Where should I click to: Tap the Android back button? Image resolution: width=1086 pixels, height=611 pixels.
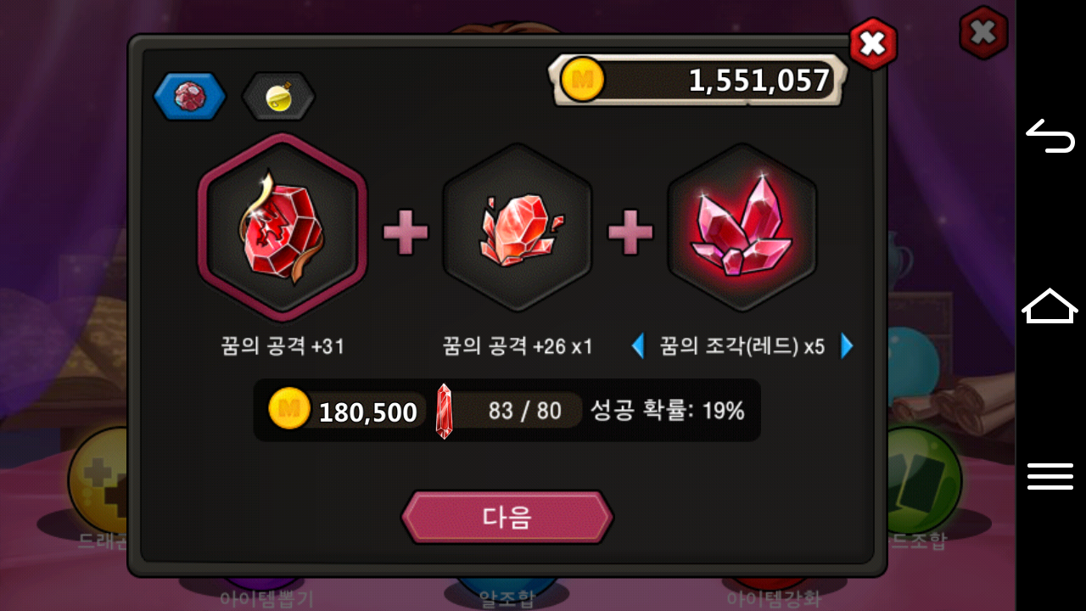tap(1050, 136)
